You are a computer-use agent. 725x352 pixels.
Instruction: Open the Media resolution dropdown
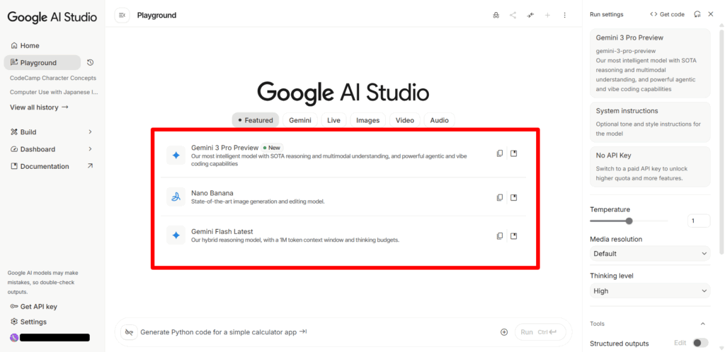pos(649,254)
